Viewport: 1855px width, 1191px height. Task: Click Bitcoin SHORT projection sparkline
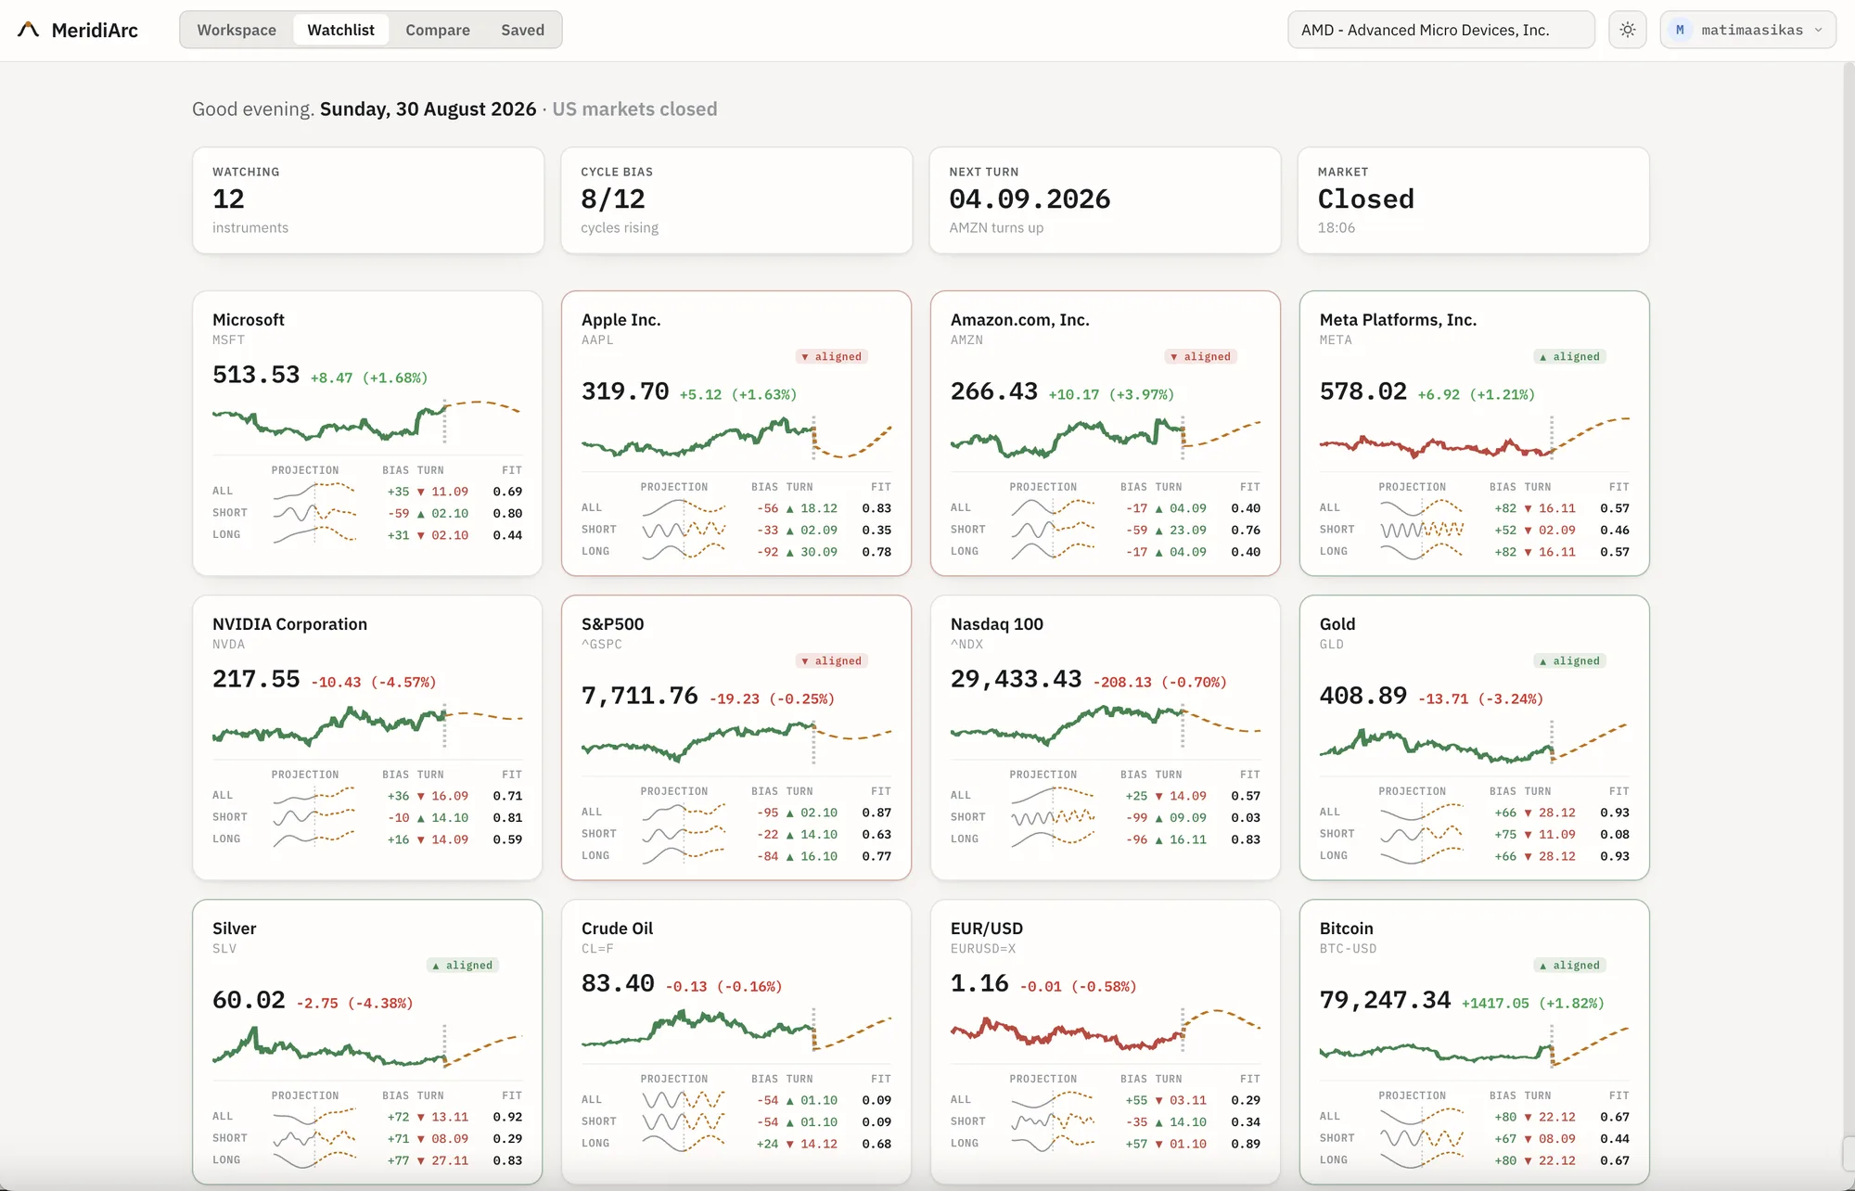coord(1422,1138)
